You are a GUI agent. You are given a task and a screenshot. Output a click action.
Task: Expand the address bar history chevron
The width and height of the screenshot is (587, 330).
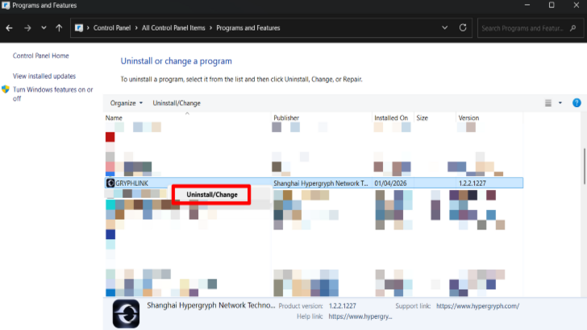[x=444, y=27]
